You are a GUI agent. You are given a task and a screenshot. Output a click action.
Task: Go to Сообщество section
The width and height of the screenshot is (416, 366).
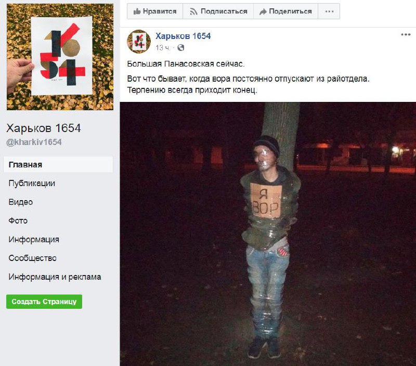click(x=32, y=258)
